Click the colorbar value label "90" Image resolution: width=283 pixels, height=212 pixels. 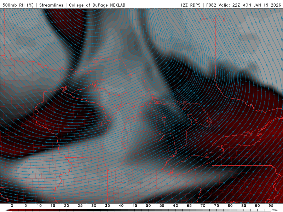pyautogui.click(x=257, y=206)
